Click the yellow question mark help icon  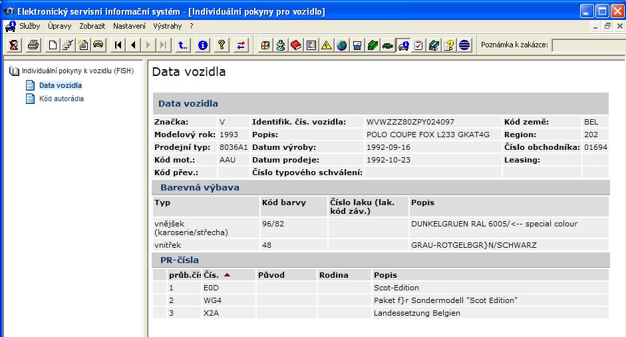(x=222, y=45)
